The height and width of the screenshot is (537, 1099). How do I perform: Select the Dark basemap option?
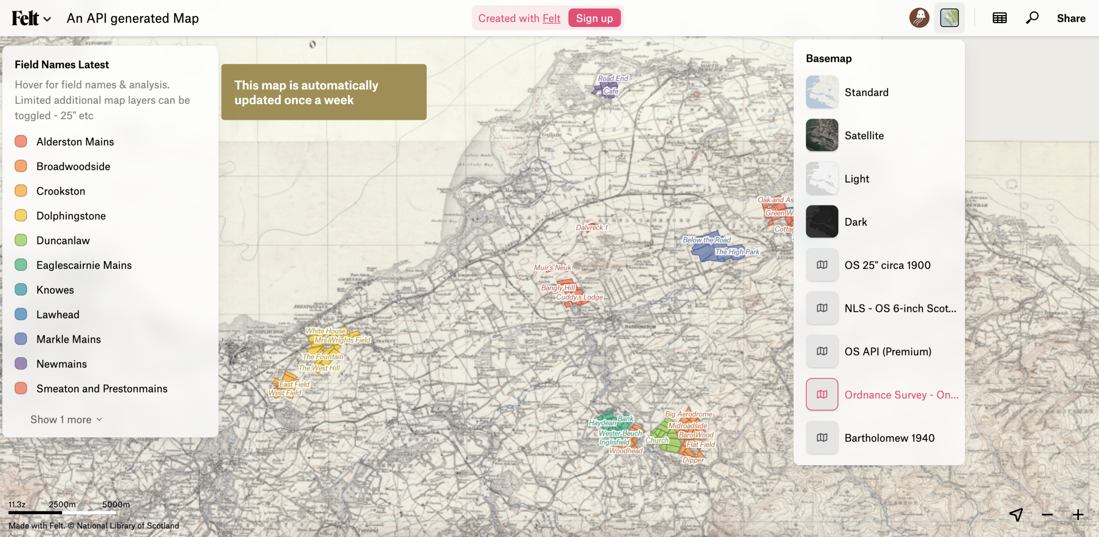pos(855,222)
